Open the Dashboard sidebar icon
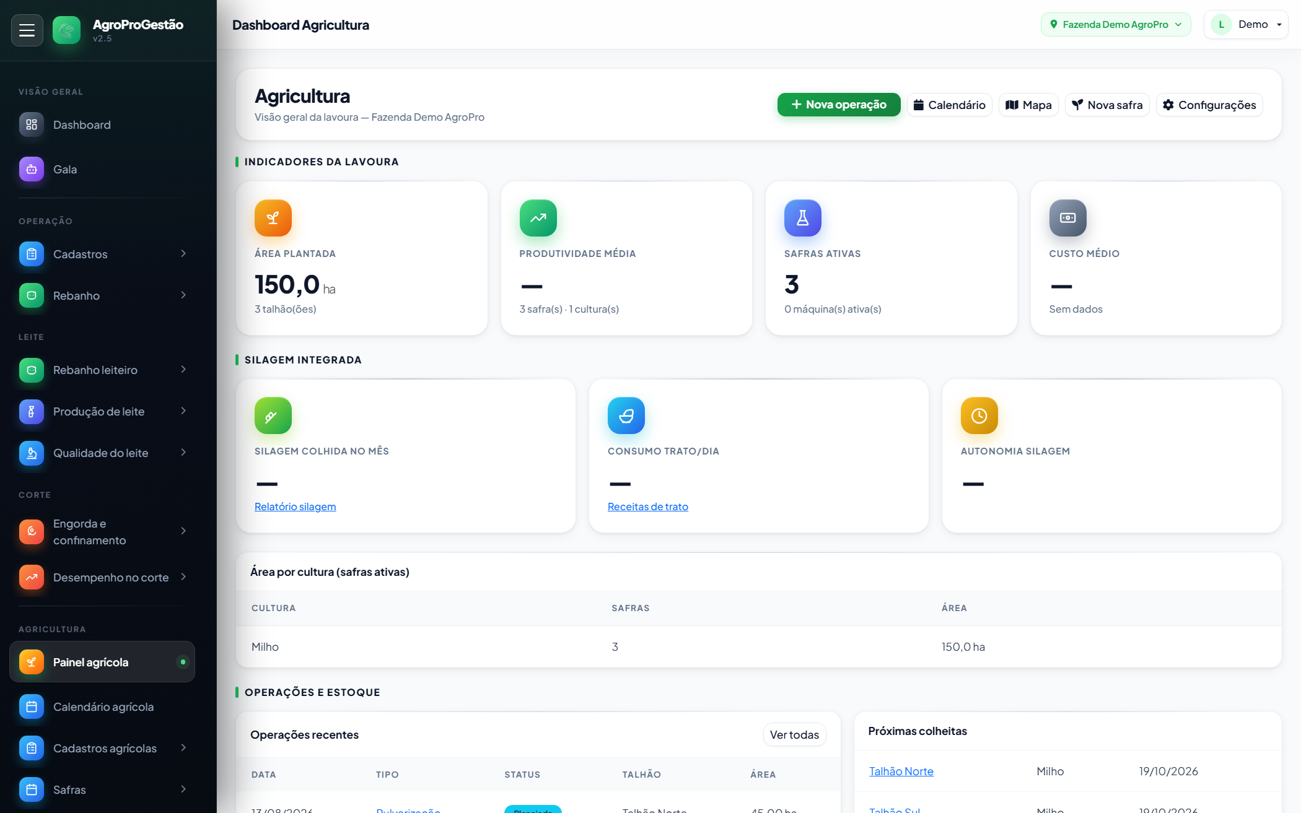 32,124
